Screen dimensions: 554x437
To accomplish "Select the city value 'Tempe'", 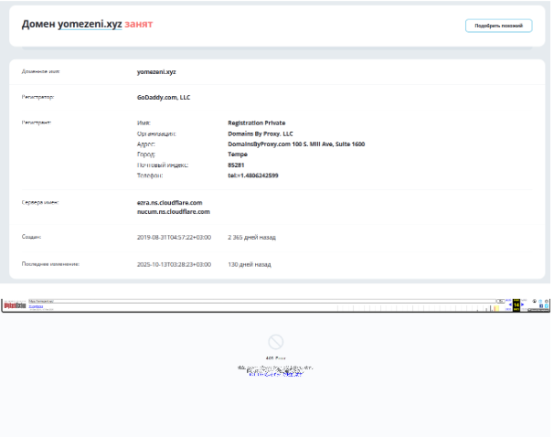I will 238,154.
